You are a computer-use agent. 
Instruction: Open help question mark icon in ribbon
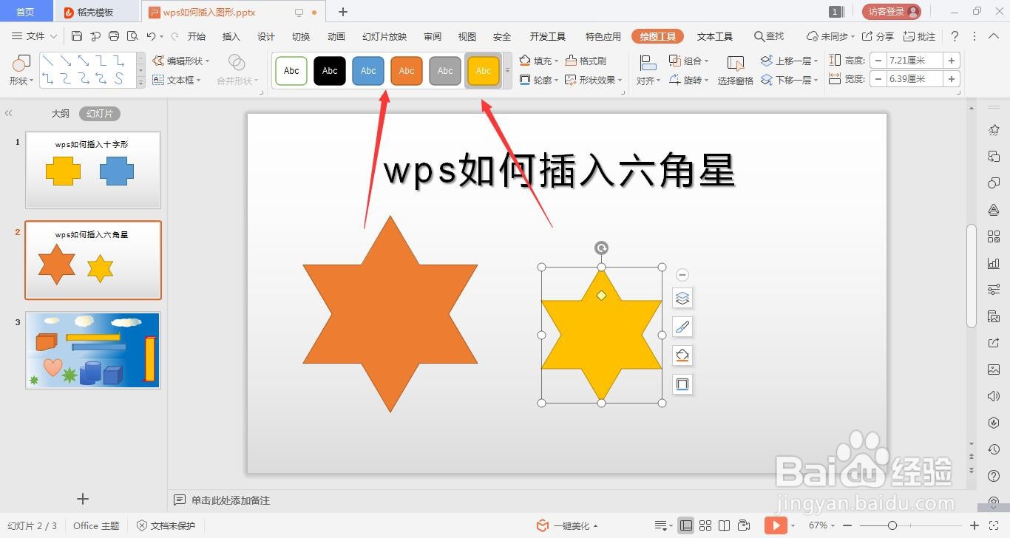pos(955,36)
